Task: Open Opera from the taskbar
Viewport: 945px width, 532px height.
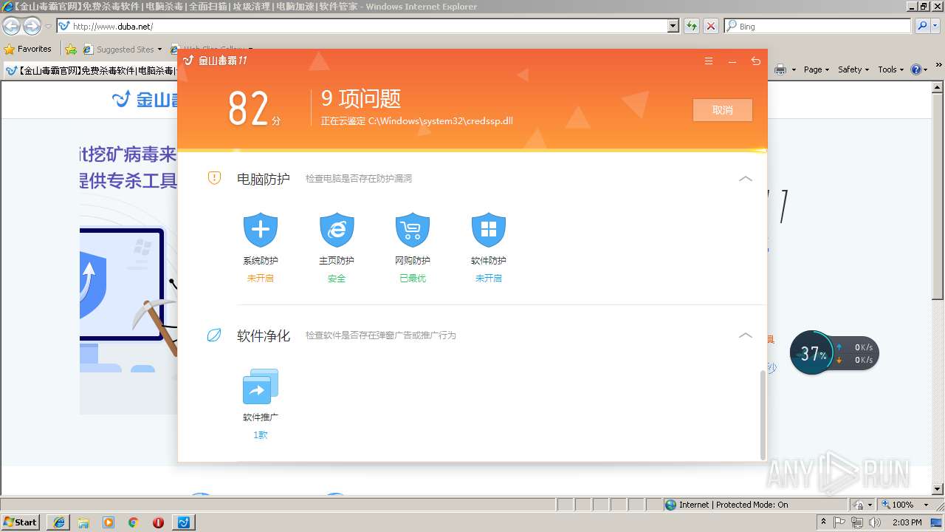Action: click(x=158, y=522)
